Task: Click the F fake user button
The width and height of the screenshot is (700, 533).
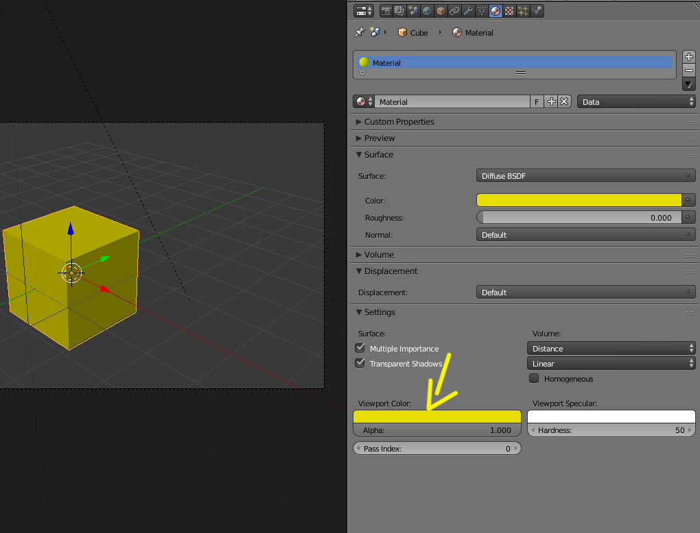Action: 537,101
